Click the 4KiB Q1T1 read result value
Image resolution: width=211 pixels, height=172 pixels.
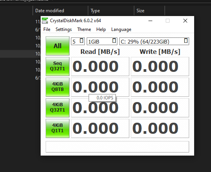point(100,128)
